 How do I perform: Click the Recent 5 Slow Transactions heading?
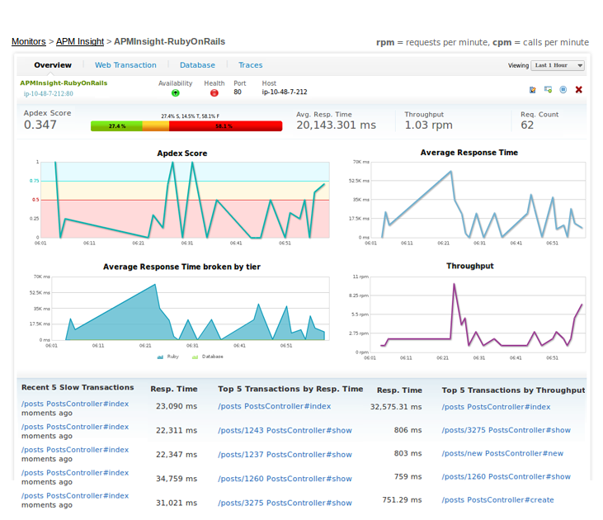coord(78,387)
